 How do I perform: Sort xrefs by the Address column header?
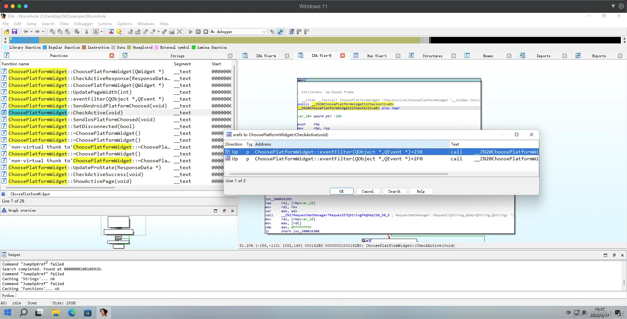[x=352, y=144]
